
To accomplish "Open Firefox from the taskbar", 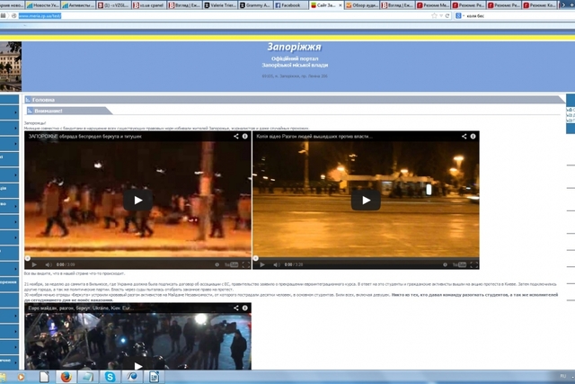I will click(66, 377).
